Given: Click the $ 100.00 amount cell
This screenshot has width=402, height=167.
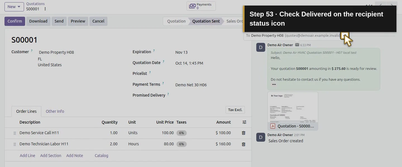Looking at the screenshot, I should click(x=223, y=133).
